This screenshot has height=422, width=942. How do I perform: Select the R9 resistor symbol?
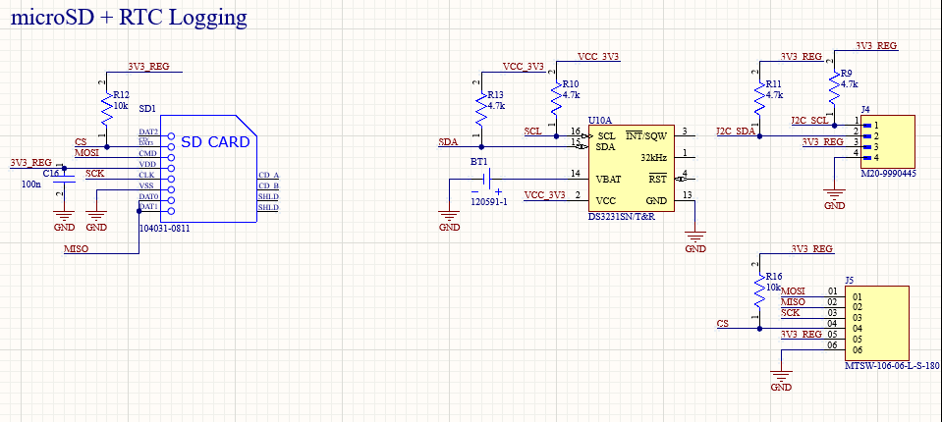[835, 89]
